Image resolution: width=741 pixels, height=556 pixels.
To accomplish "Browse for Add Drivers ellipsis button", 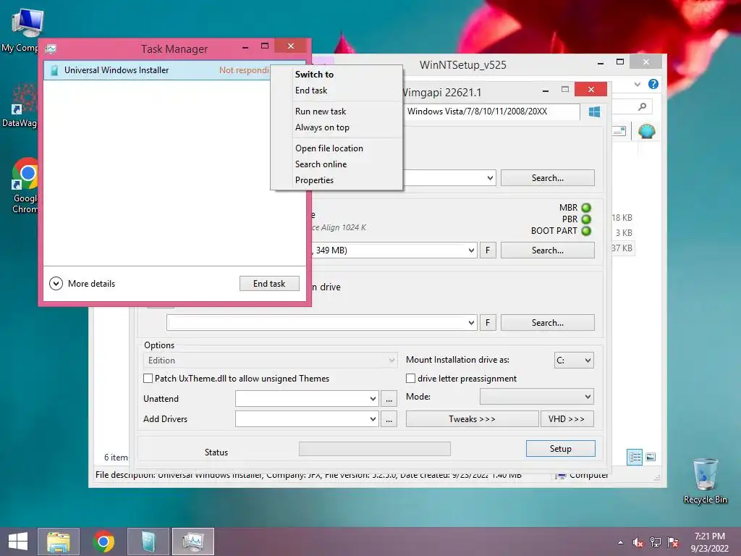I will coord(389,419).
